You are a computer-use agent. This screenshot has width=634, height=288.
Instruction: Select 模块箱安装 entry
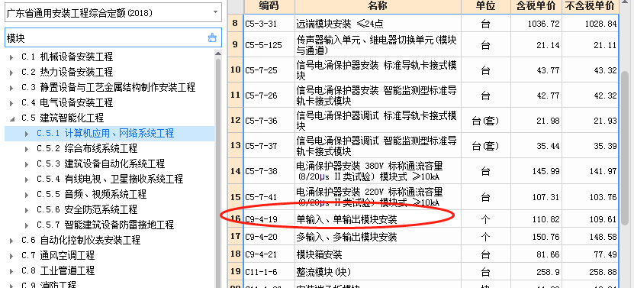[319, 255]
